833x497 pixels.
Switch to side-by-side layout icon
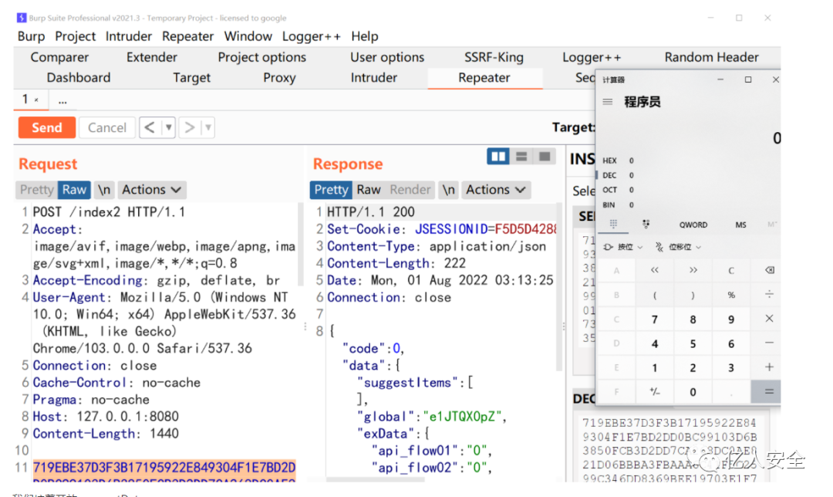(497, 156)
